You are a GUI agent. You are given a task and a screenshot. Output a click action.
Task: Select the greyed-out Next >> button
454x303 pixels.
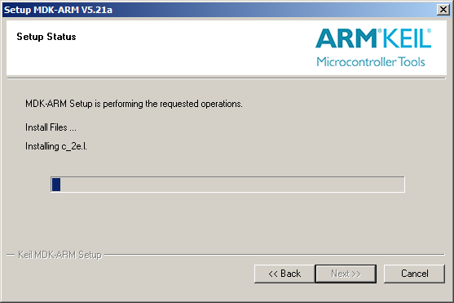pos(346,274)
